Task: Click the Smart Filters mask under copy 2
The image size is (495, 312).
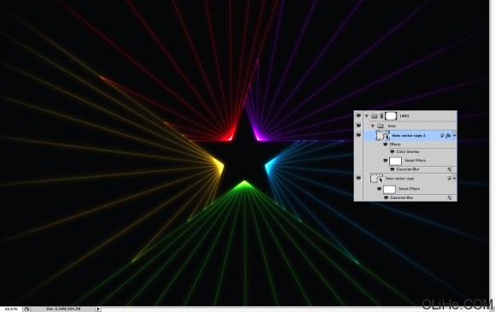Action: [395, 161]
